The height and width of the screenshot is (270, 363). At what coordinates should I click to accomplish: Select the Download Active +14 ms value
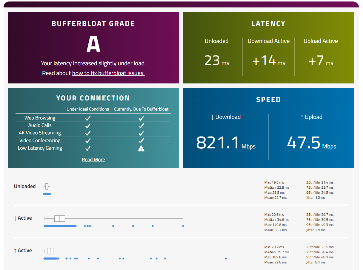[x=269, y=60]
